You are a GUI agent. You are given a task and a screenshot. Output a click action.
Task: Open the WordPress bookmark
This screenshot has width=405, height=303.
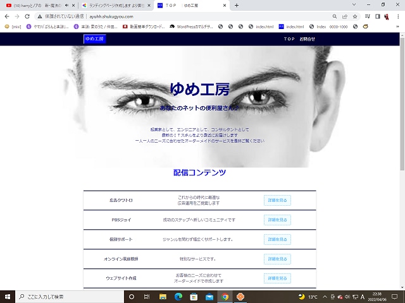pos(191,27)
